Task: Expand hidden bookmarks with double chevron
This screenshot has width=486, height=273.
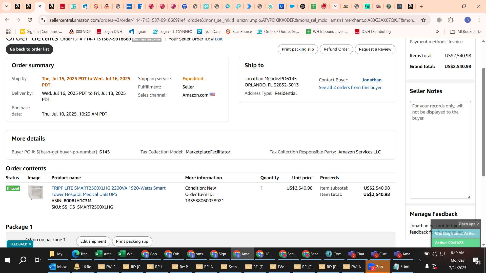Action: [x=437, y=32]
